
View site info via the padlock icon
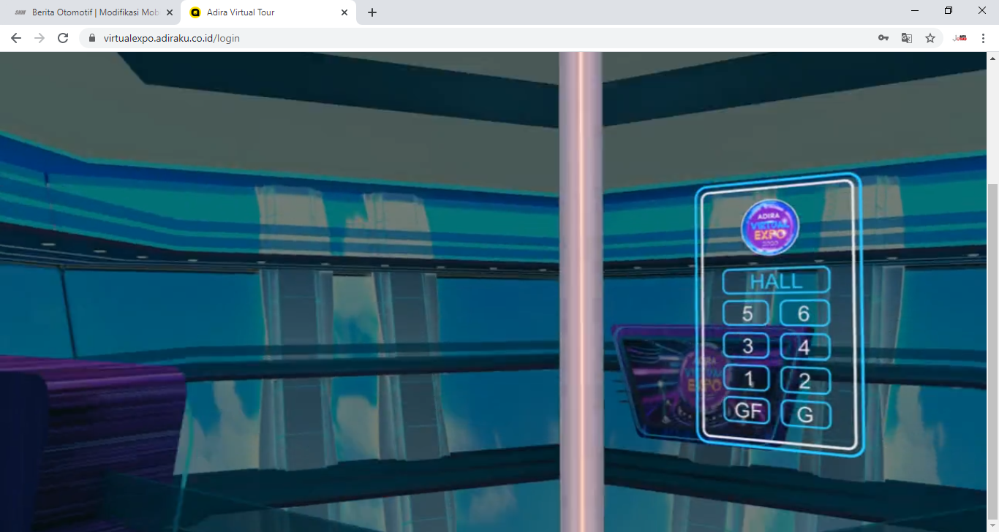pyautogui.click(x=92, y=38)
